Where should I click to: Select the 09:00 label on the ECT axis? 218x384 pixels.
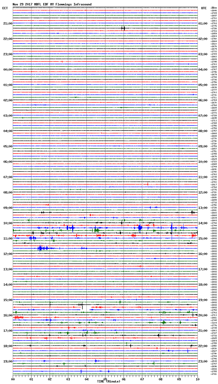[8, 208]
